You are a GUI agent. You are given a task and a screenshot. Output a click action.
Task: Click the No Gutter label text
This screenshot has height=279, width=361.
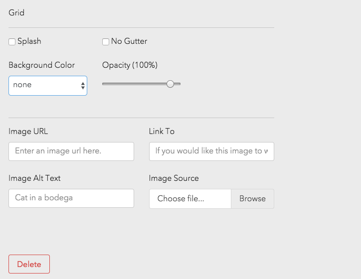tap(129, 41)
